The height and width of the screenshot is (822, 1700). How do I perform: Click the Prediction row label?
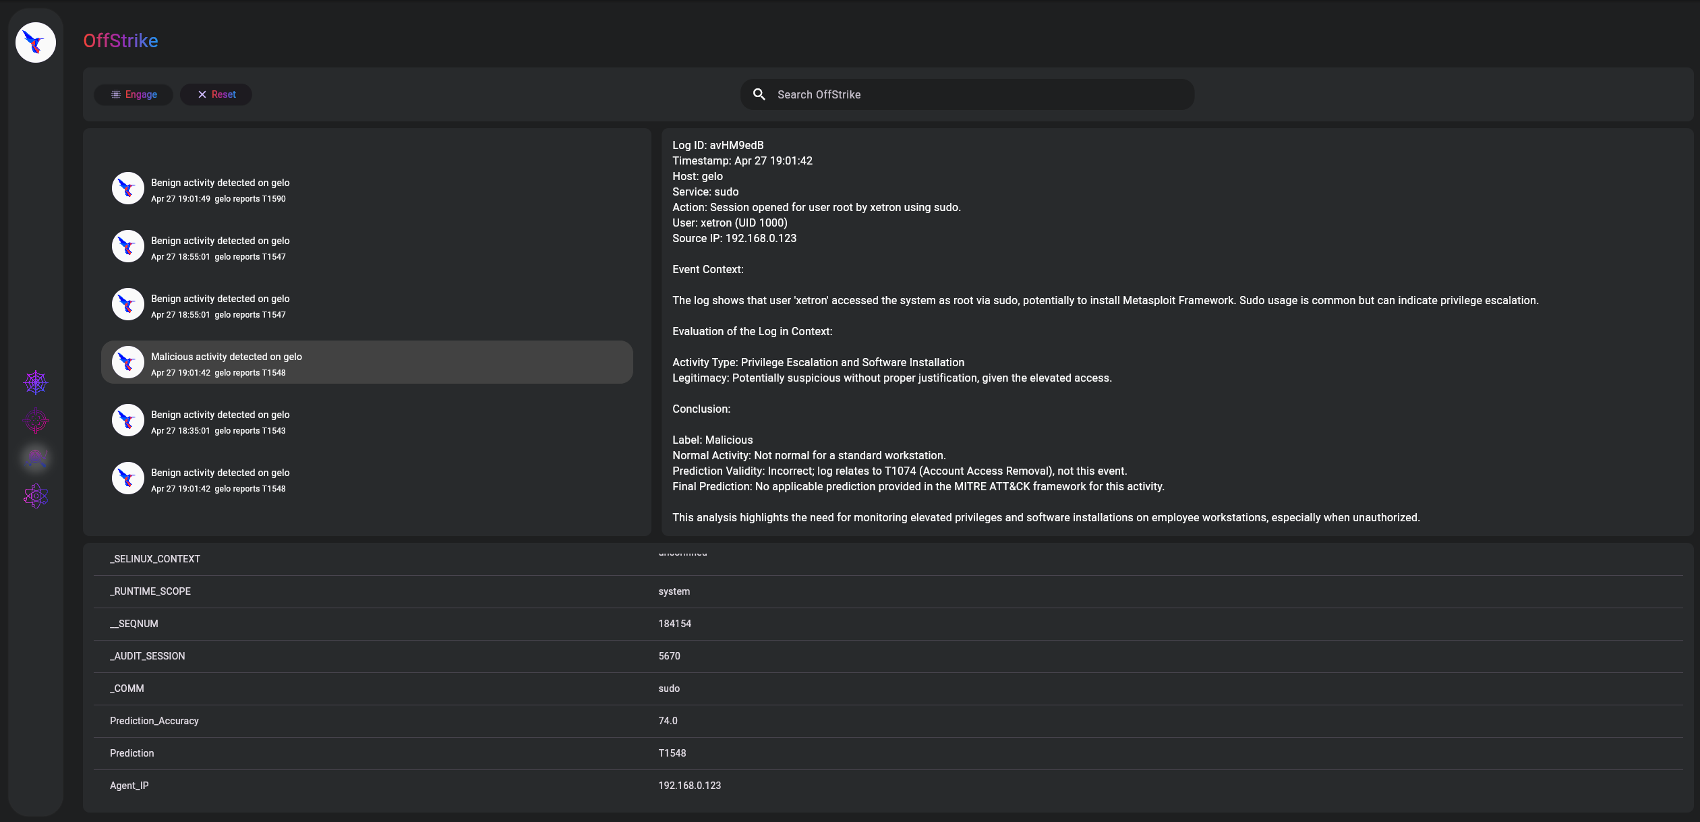(x=132, y=753)
